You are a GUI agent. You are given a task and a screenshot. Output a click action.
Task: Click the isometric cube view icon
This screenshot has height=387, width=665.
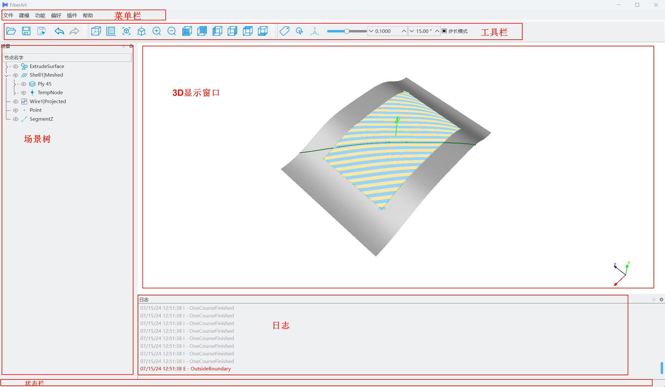pyautogui.click(x=141, y=31)
